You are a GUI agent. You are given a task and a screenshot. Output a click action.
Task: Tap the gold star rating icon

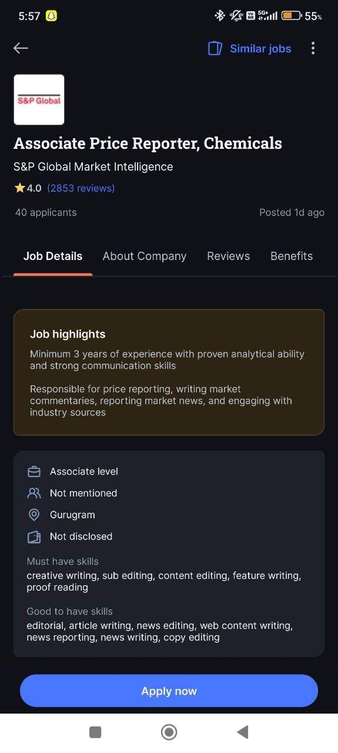(x=19, y=188)
